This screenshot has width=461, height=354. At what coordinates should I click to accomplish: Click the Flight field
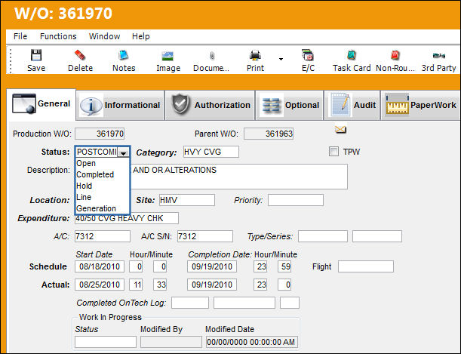pos(366,266)
